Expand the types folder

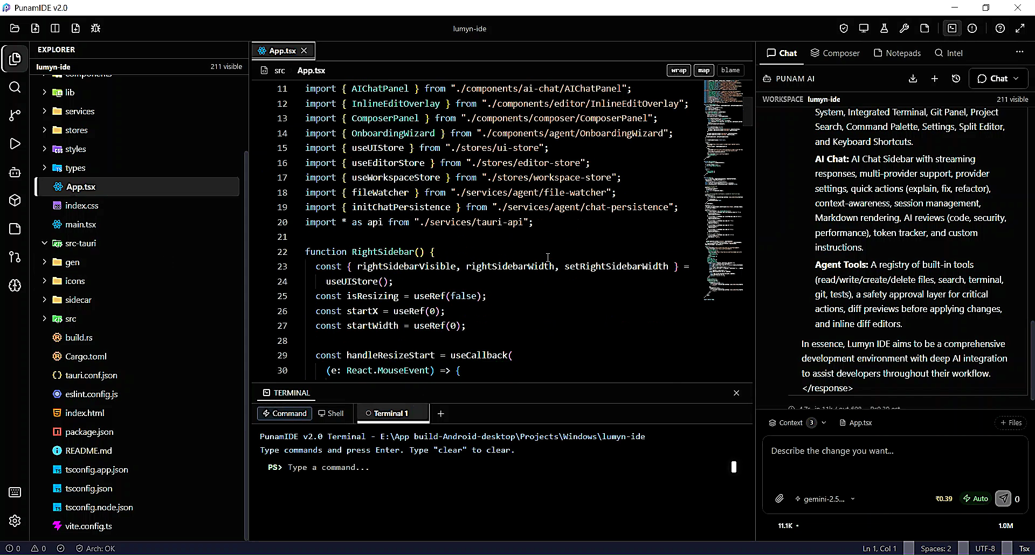(44, 168)
